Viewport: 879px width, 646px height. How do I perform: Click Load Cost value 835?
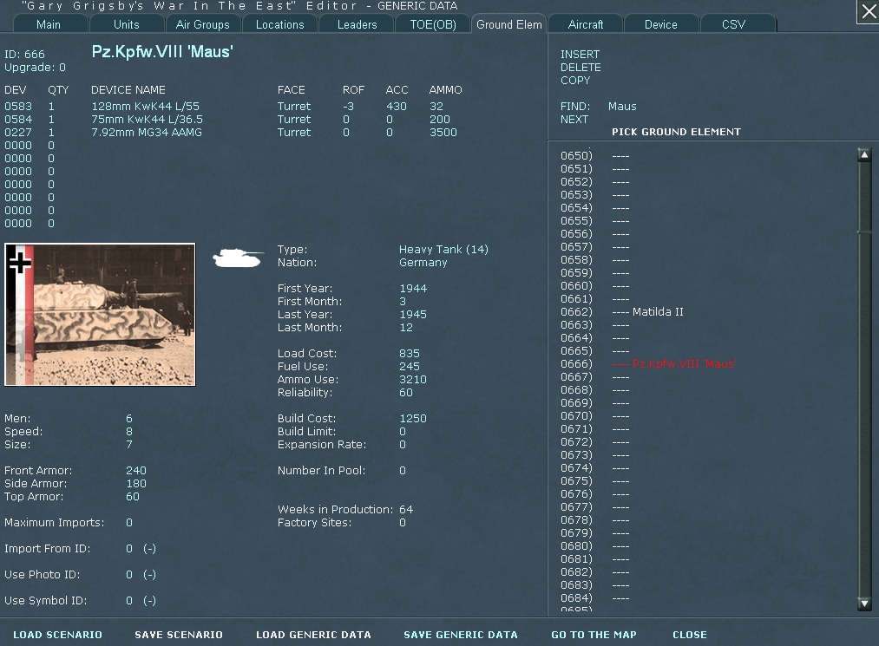[x=410, y=354]
